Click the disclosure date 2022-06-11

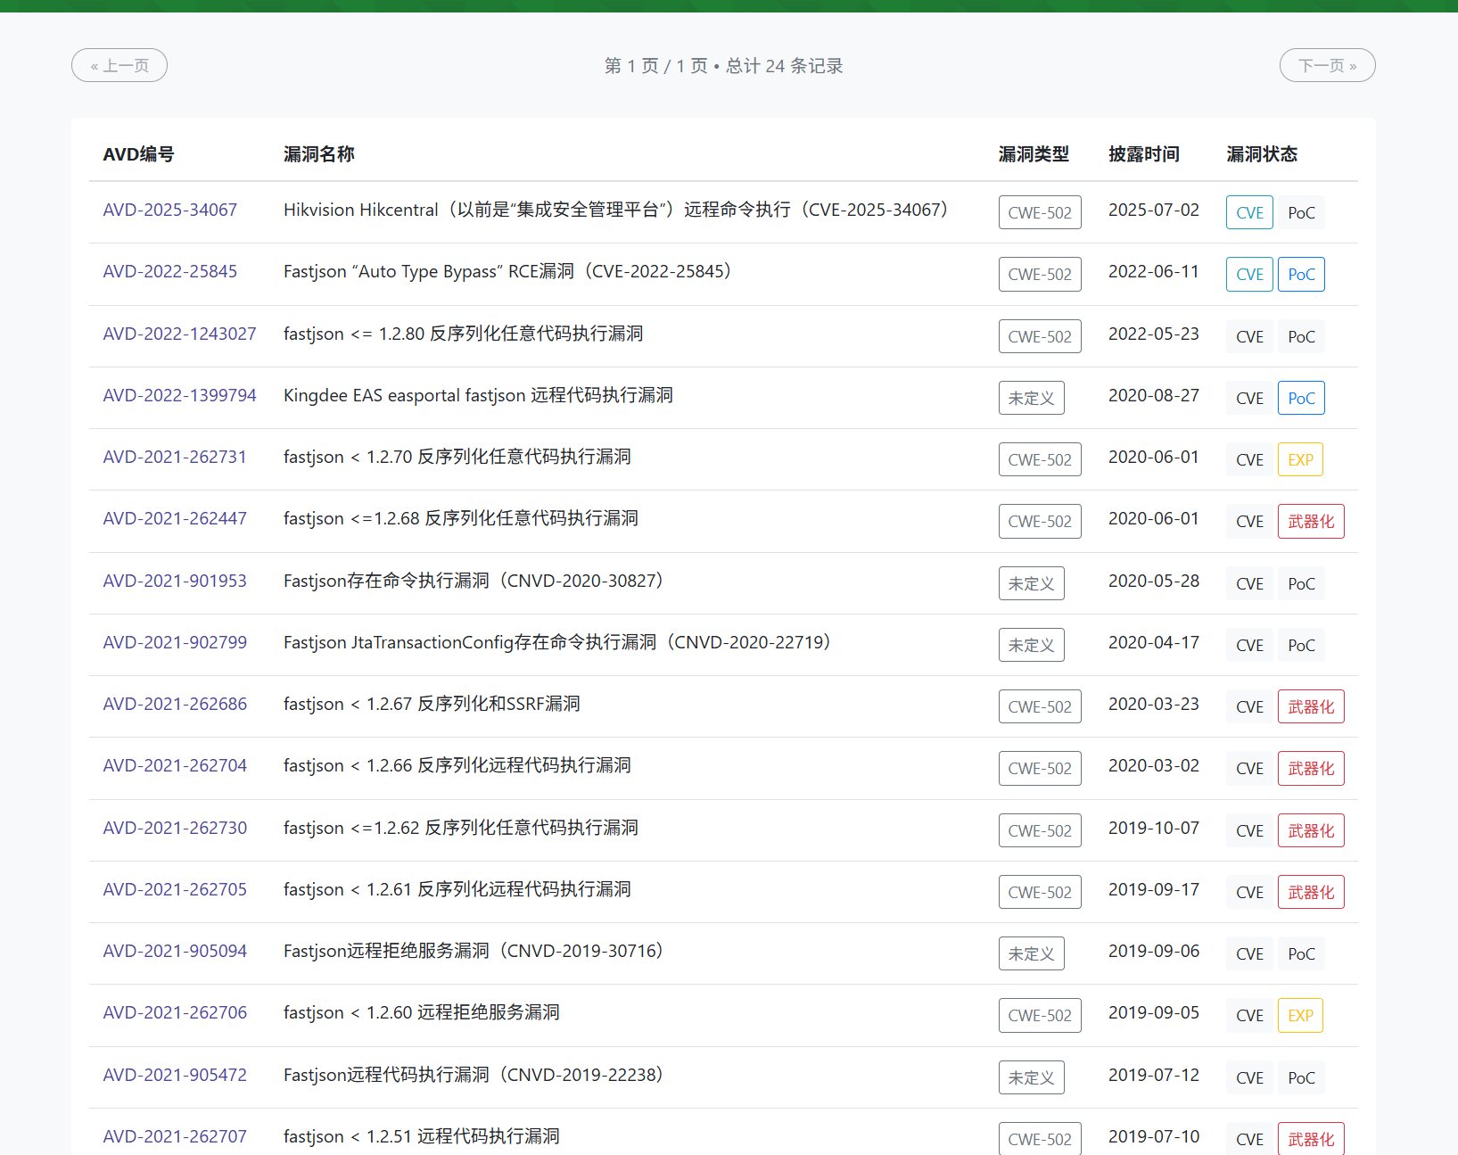(x=1154, y=271)
